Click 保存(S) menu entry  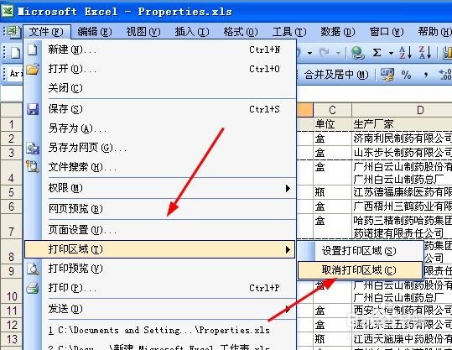[x=160, y=109]
